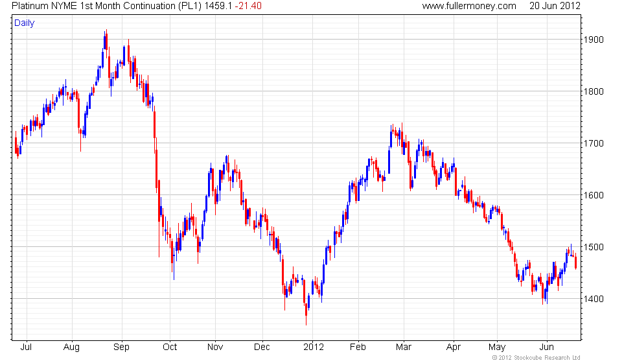Image resolution: width=635 pixels, height=363 pixels.
Task: Click the 'Apr' month axis label
Action: click(454, 347)
